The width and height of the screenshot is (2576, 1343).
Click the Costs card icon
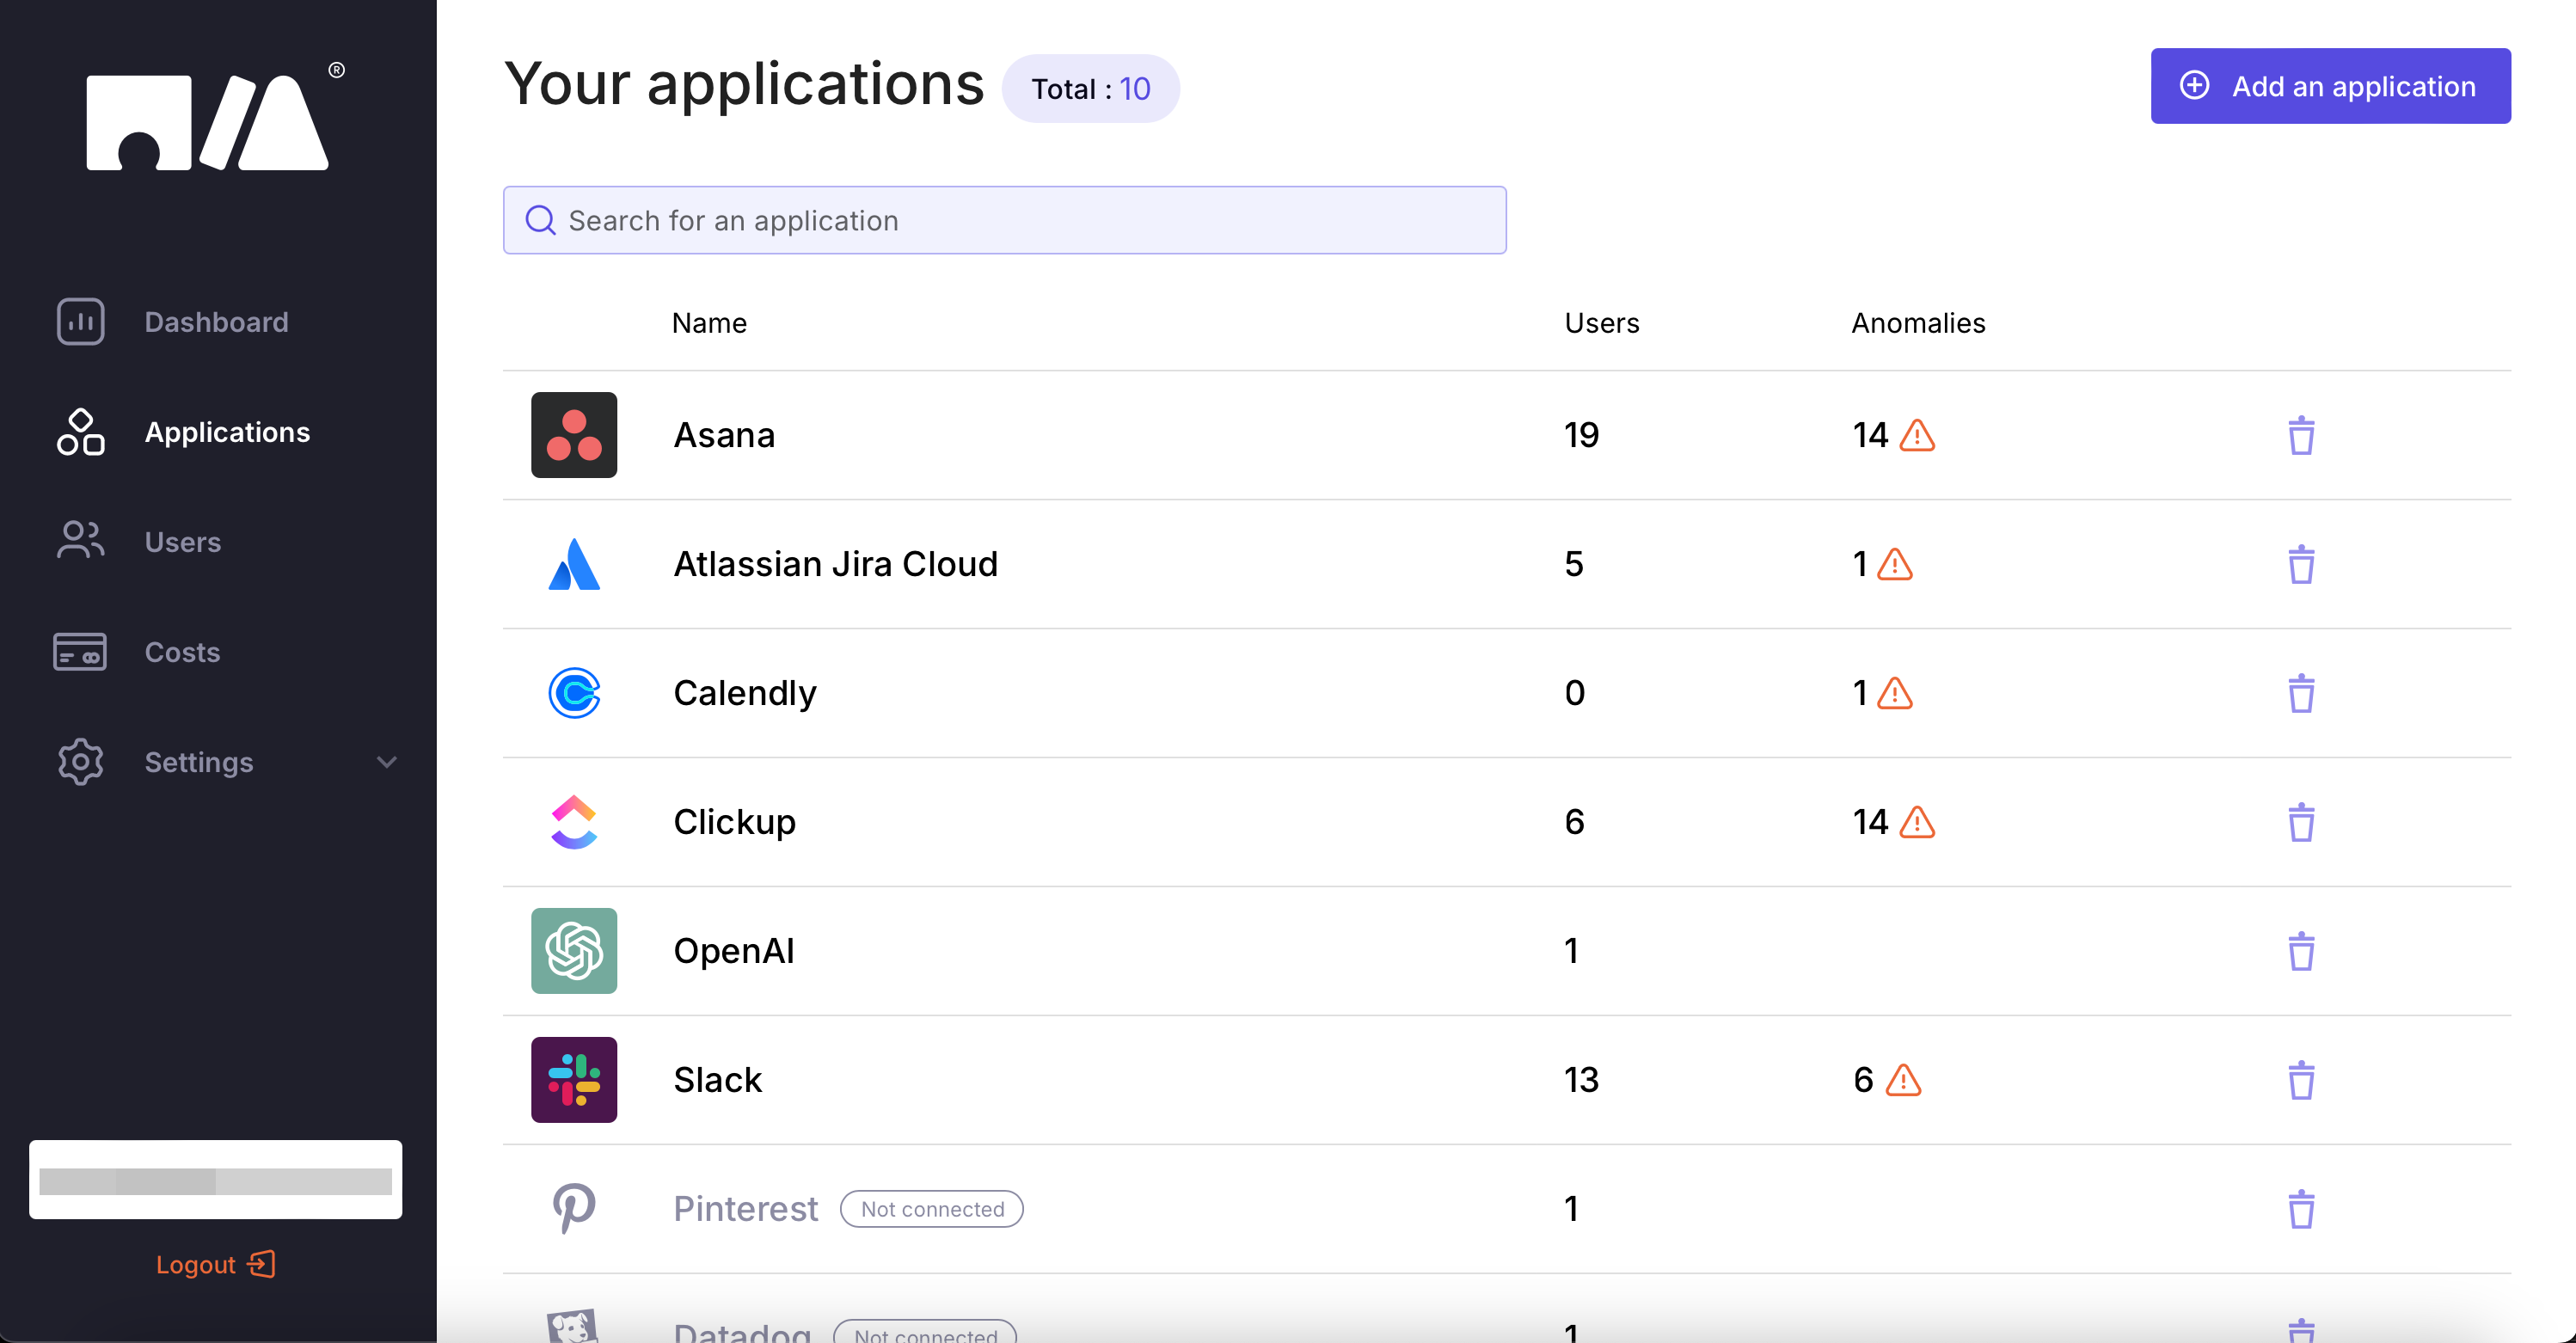tap(80, 651)
